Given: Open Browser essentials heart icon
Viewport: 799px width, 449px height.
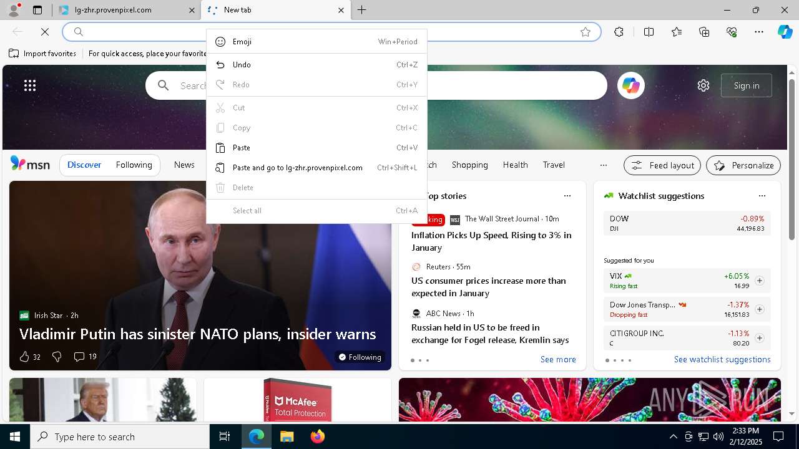Looking at the screenshot, I should pyautogui.click(x=732, y=32).
